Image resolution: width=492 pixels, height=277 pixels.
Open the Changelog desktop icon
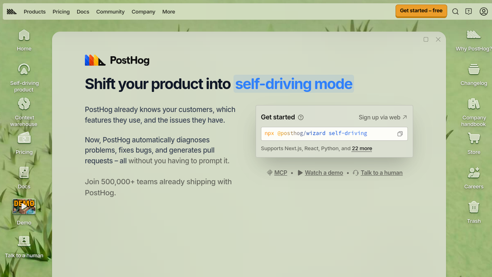pos(474,75)
